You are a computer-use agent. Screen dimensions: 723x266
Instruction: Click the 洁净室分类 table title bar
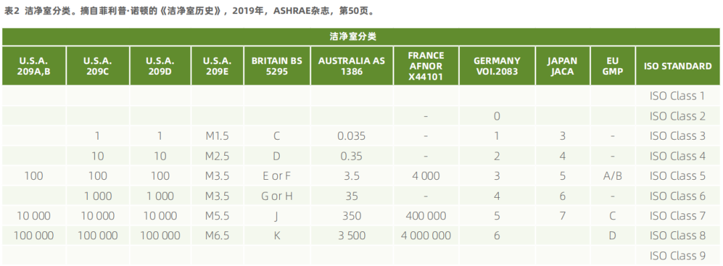tap(361, 37)
